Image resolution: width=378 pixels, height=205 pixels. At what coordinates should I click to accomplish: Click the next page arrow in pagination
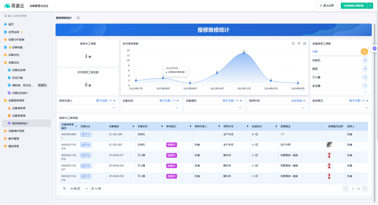tap(365, 189)
